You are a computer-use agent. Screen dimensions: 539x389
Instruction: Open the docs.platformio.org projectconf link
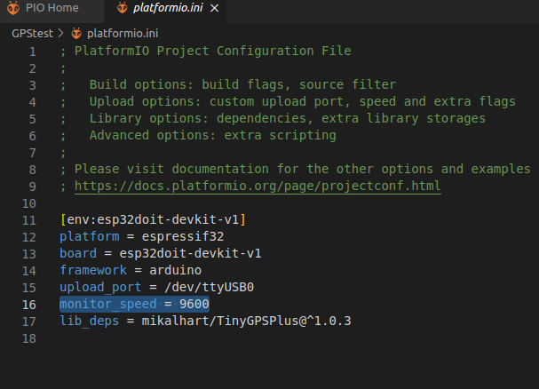point(258,186)
